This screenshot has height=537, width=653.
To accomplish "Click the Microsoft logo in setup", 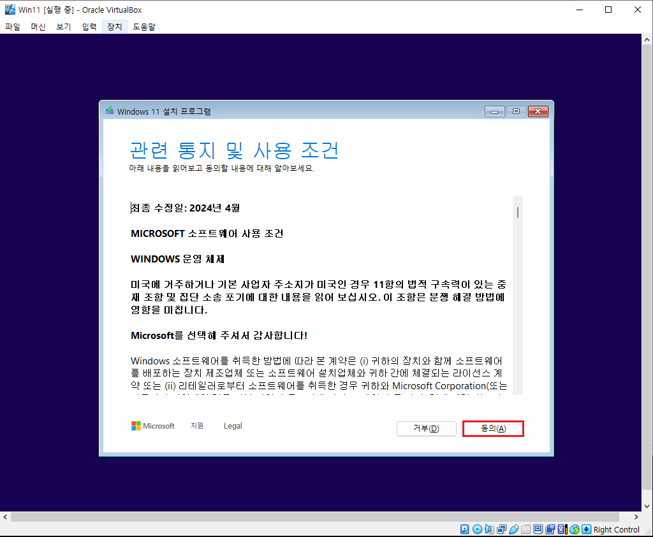I will (153, 426).
